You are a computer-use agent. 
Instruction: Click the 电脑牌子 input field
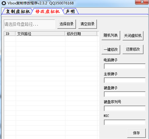125,66
